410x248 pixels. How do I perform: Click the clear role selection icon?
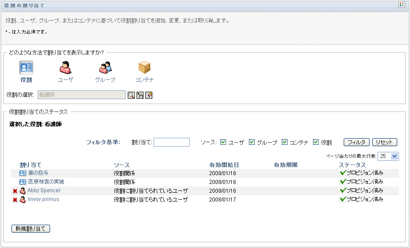coord(149,95)
